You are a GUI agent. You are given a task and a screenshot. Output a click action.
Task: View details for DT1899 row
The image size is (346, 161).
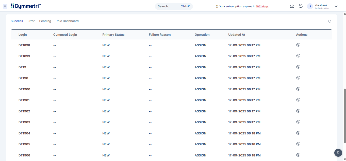(298, 56)
